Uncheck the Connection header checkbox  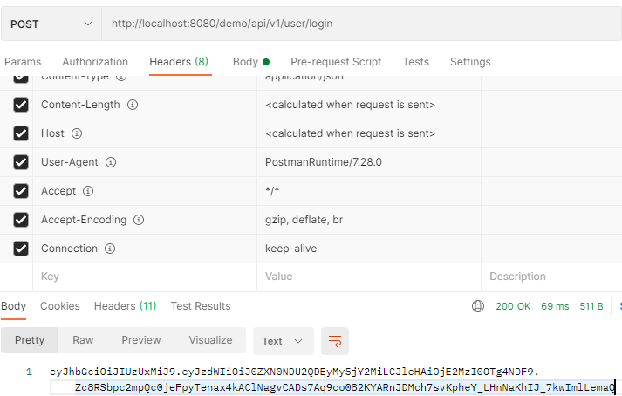click(x=21, y=249)
